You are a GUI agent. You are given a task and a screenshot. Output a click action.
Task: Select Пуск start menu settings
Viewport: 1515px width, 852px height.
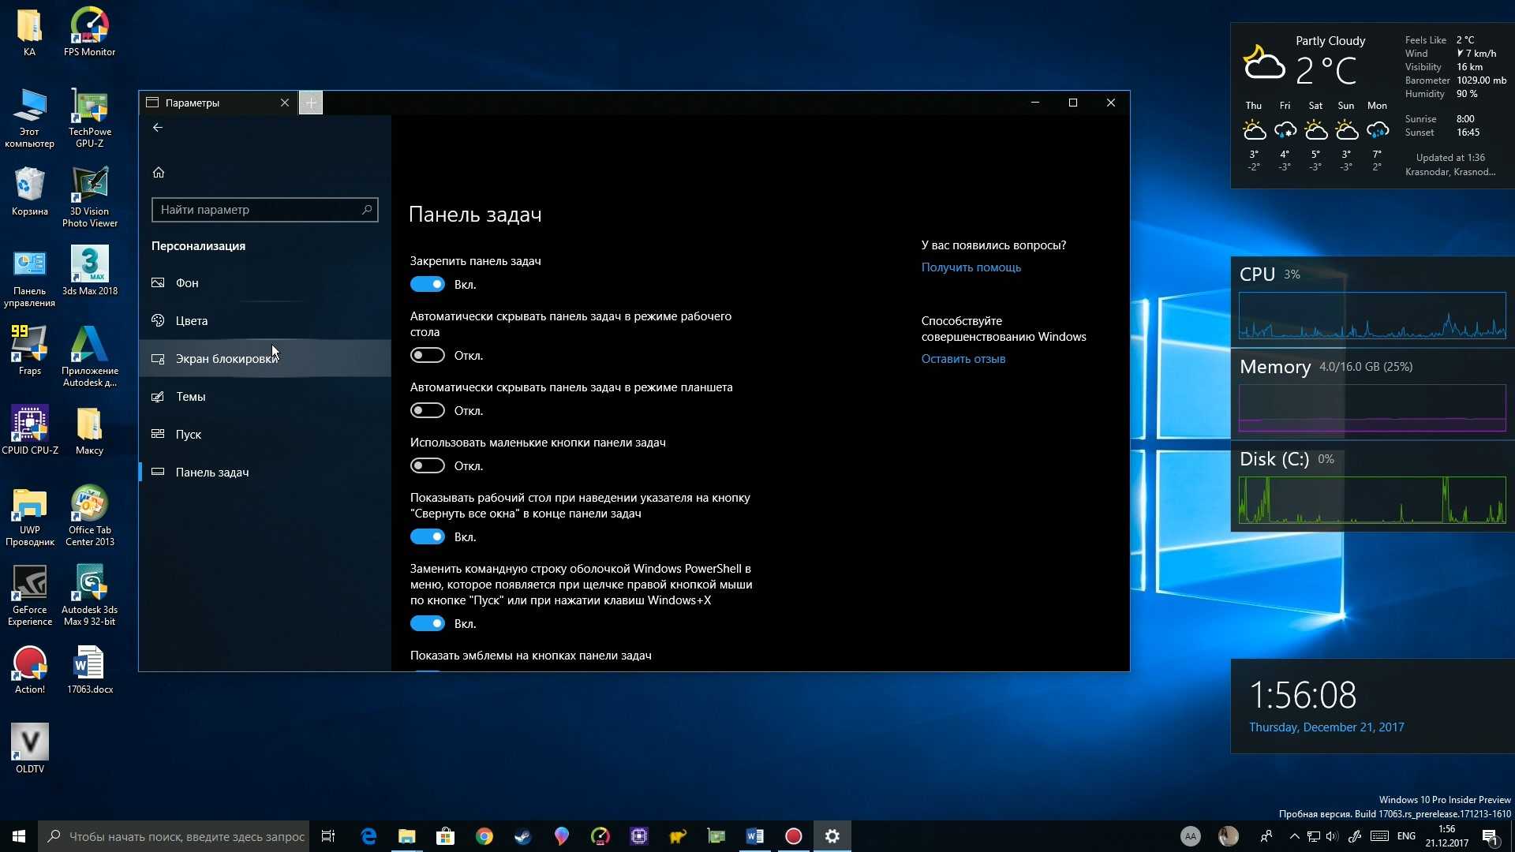187,434
